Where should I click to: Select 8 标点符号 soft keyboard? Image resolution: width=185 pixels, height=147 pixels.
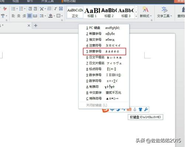[x=104, y=69]
